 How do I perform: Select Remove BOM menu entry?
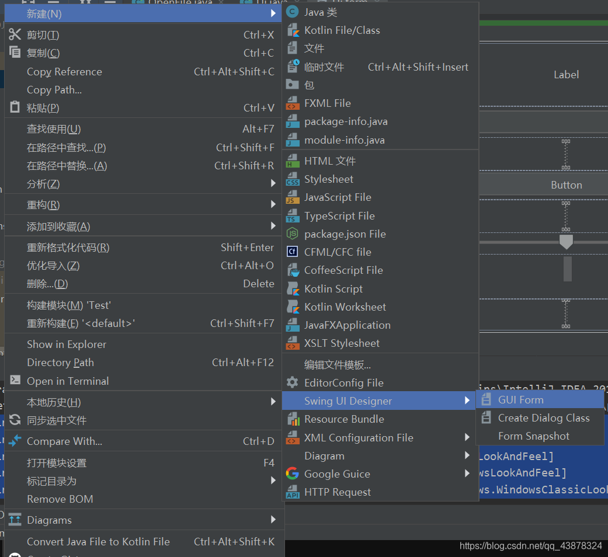point(143,499)
